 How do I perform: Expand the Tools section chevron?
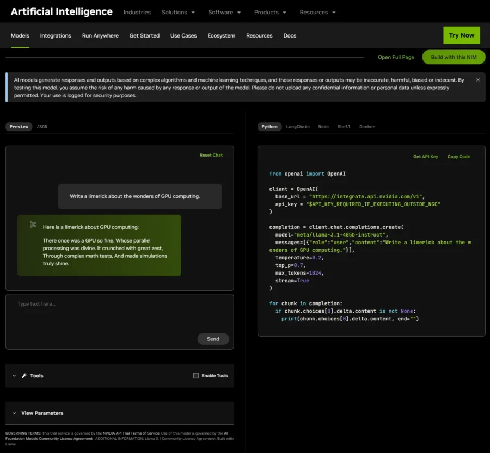coord(14,376)
